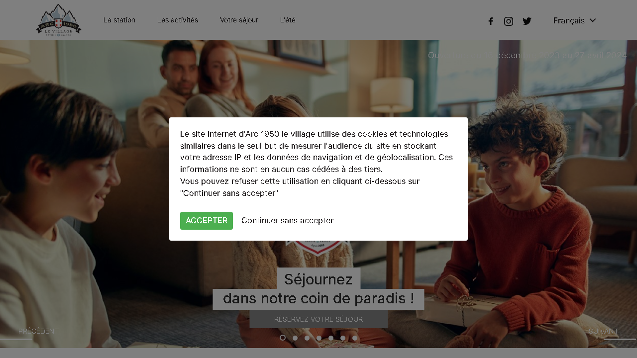
Task: Open the Instagram social icon
Action: tap(509, 21)
